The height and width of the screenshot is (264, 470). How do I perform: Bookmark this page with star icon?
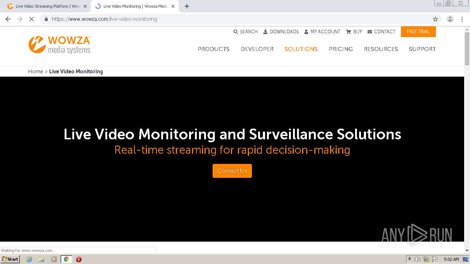435,19
